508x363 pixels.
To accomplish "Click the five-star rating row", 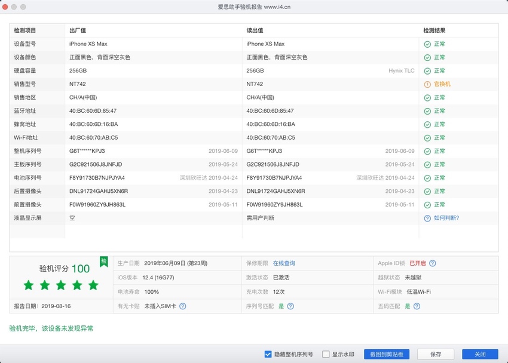I will (61, 285).
